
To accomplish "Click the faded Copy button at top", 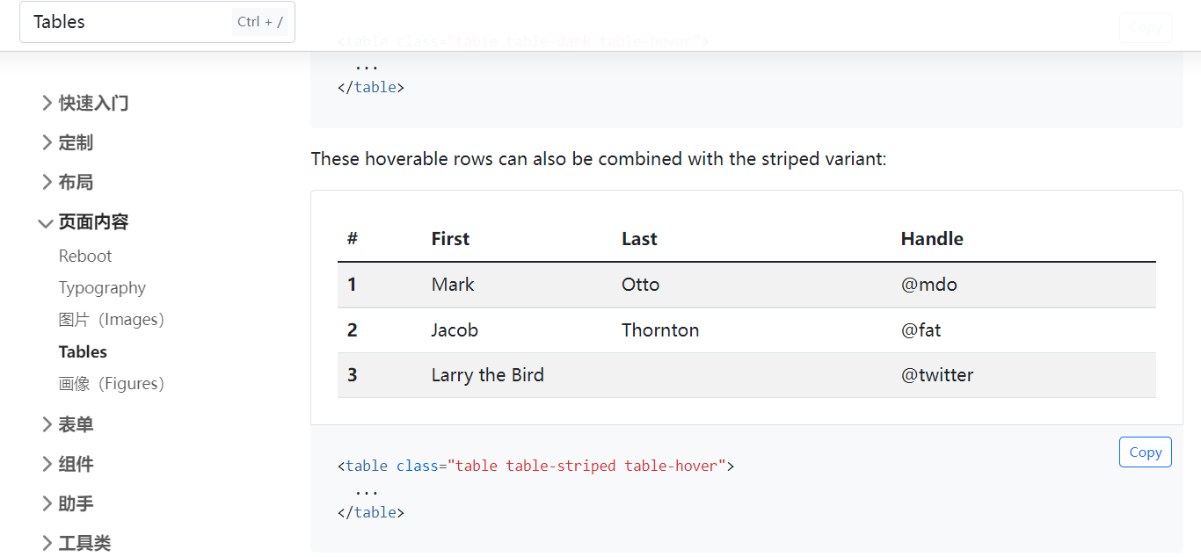I will [1145, 27].
